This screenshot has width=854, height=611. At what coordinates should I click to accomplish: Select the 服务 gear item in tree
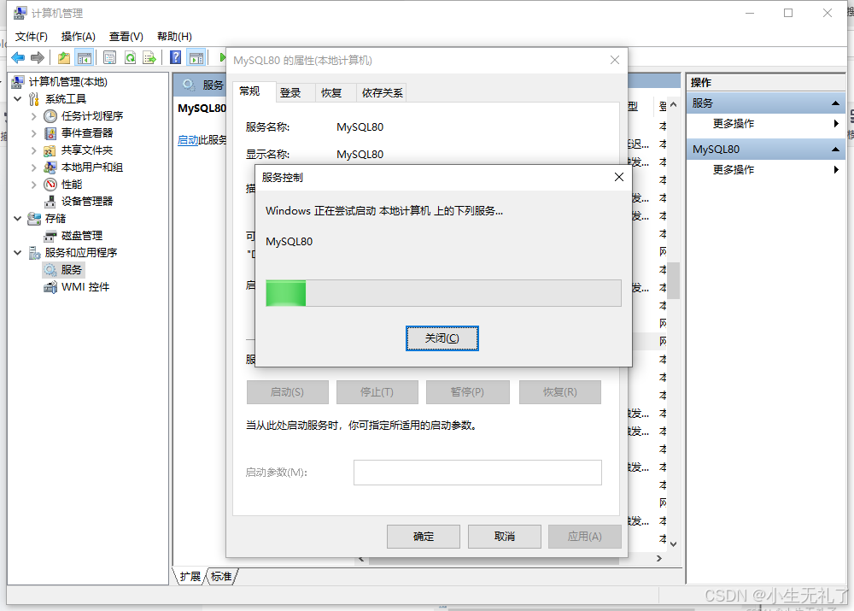pos(64,270)
